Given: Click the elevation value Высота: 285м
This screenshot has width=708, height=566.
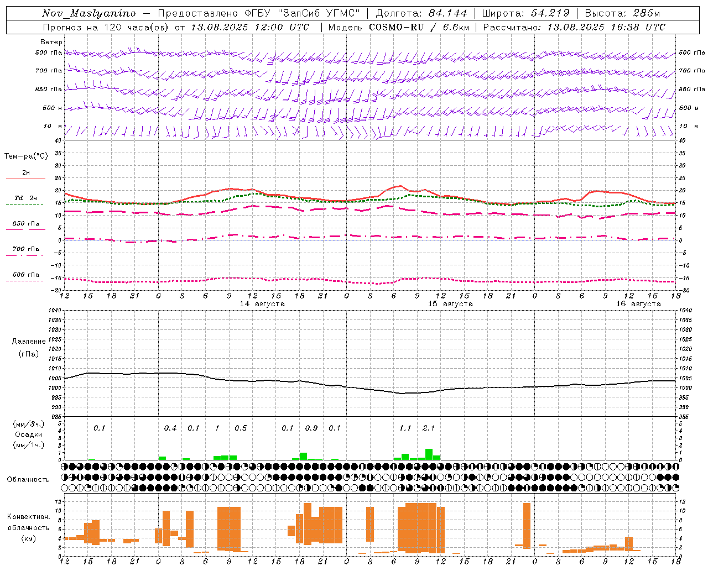Looking at the screenshot, I should tap(622, 13).
